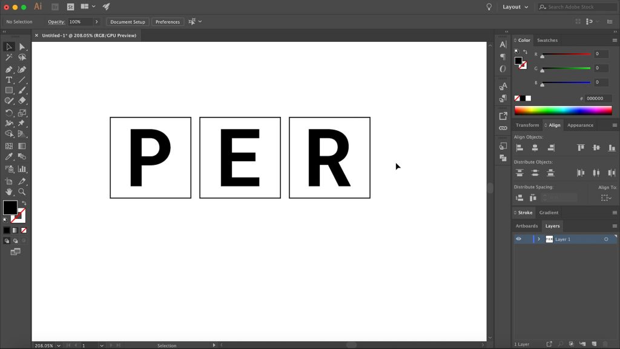Click the Preferences button

168,22
